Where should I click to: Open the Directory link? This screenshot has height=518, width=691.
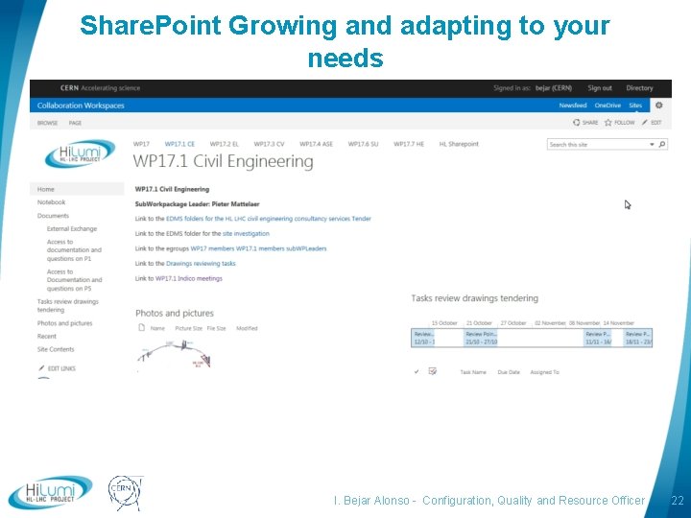coord(639,88)
